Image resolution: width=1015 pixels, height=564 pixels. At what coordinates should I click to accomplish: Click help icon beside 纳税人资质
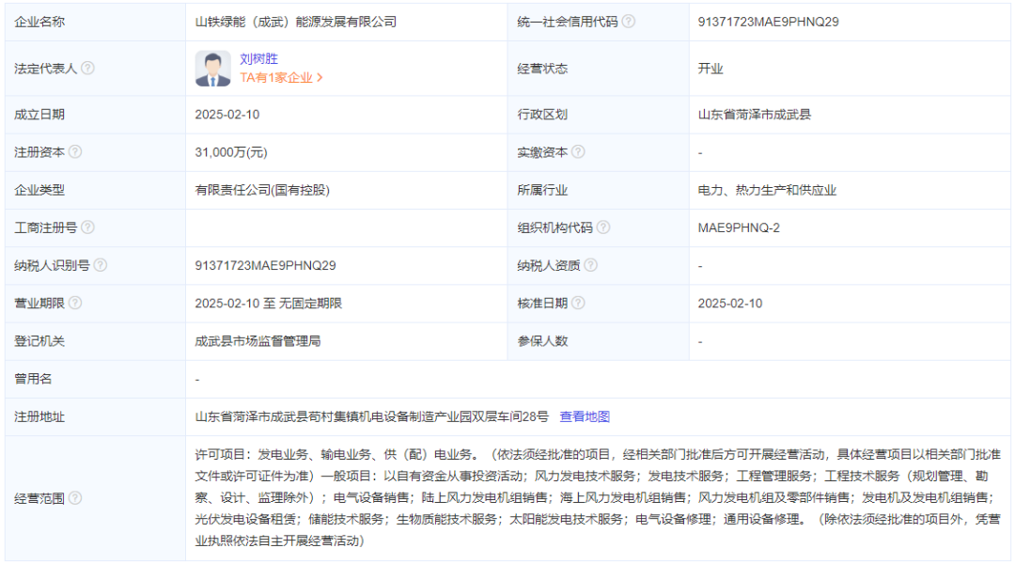coord(591,265)
